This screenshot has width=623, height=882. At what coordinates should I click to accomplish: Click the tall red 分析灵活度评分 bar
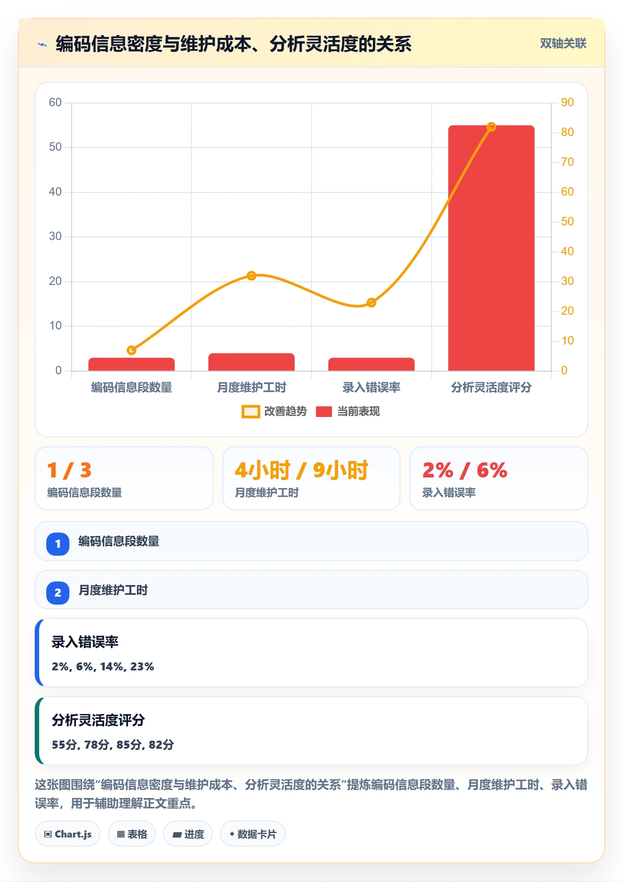click(491, 248)
